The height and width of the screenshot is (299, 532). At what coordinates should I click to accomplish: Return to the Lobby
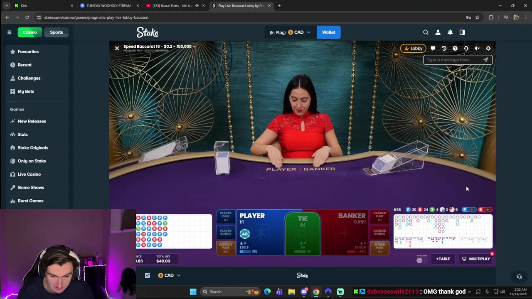pyautogui.click(x=413, y=48)
